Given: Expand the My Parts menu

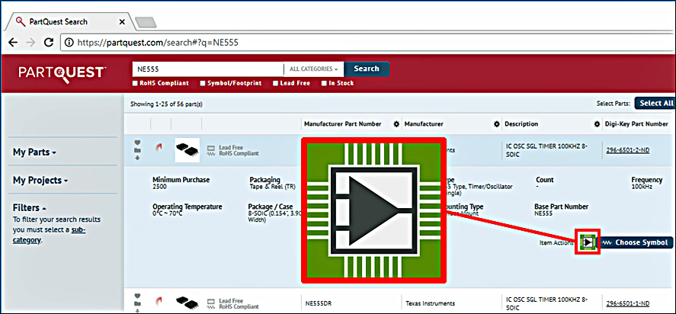Looking at the screenshot, I should coord(34,152).
